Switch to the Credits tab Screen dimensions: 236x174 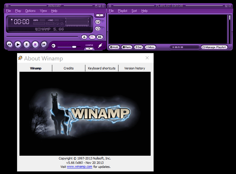(x=69, y=68)
